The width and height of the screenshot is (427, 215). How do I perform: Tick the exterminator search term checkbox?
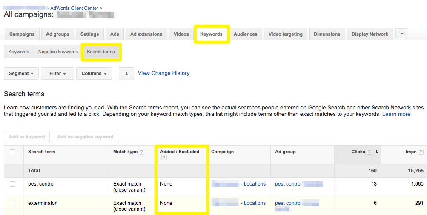[12, 203]
